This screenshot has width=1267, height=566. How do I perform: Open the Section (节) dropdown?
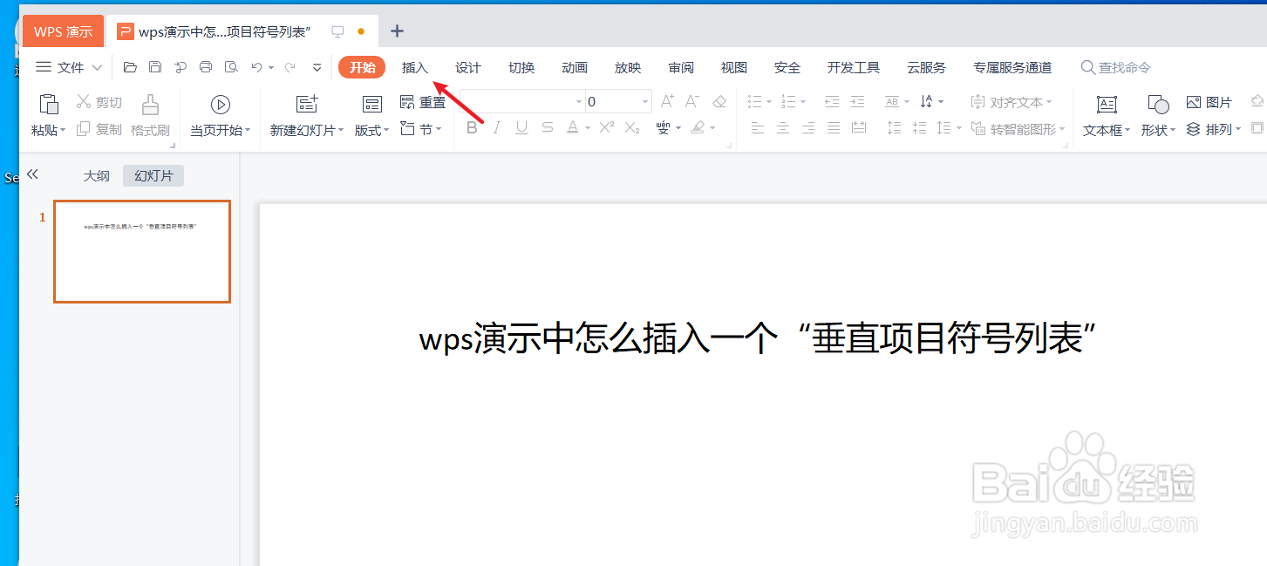pos(421,129)
